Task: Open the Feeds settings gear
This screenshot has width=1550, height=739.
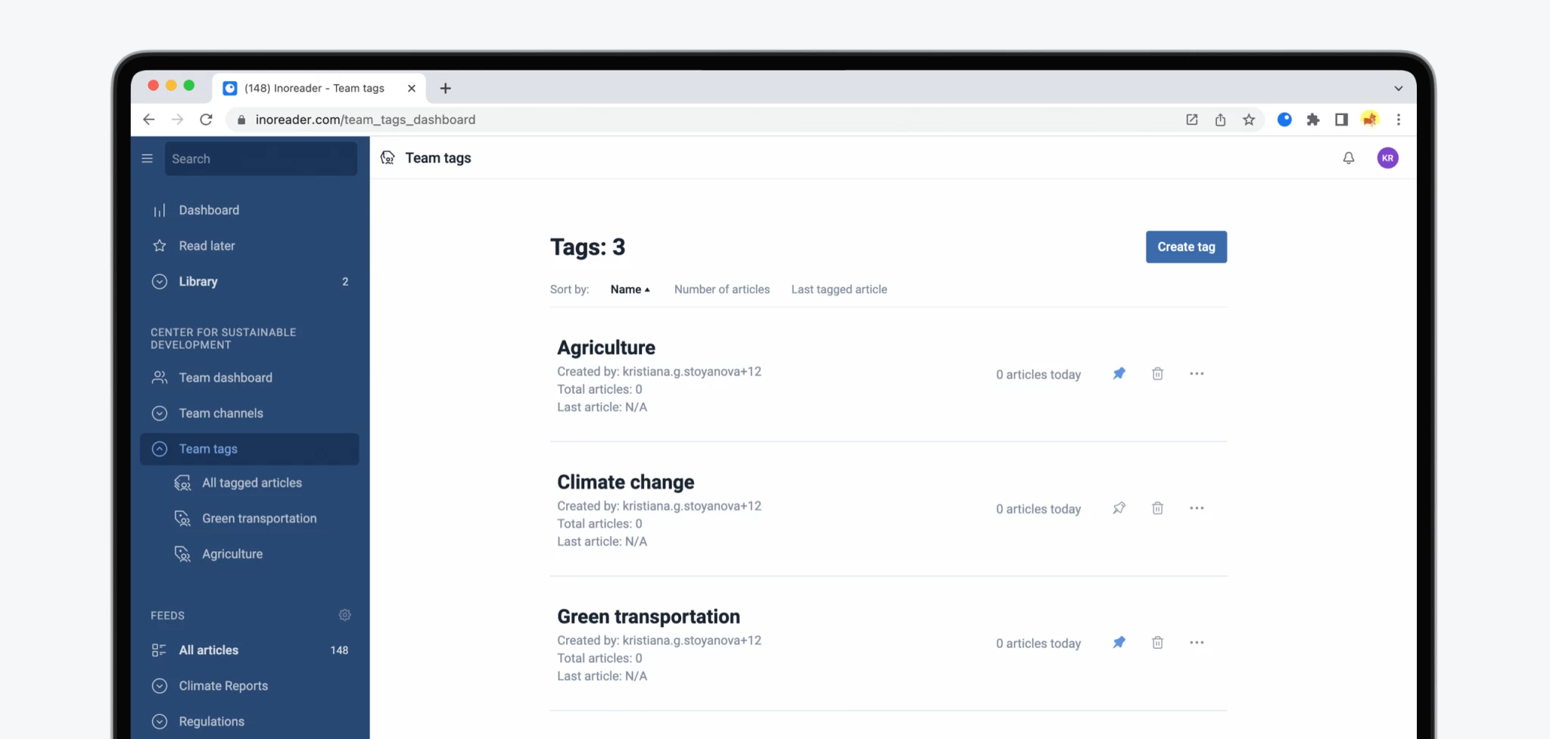Action: [344, 615]
